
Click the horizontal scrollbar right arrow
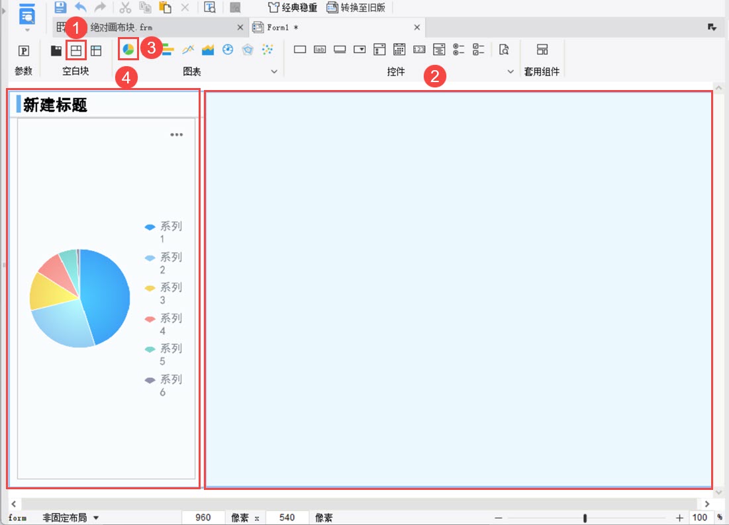click(706, 504)
